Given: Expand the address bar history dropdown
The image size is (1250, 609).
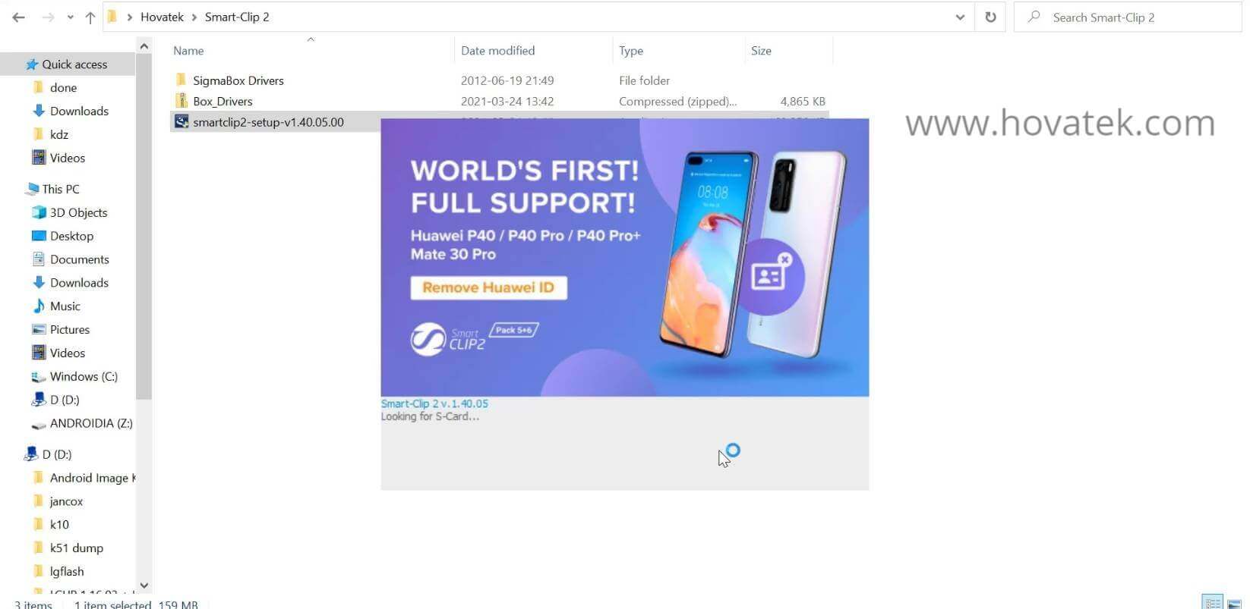Looking at the screenshot, I should [x=960, y=17].
